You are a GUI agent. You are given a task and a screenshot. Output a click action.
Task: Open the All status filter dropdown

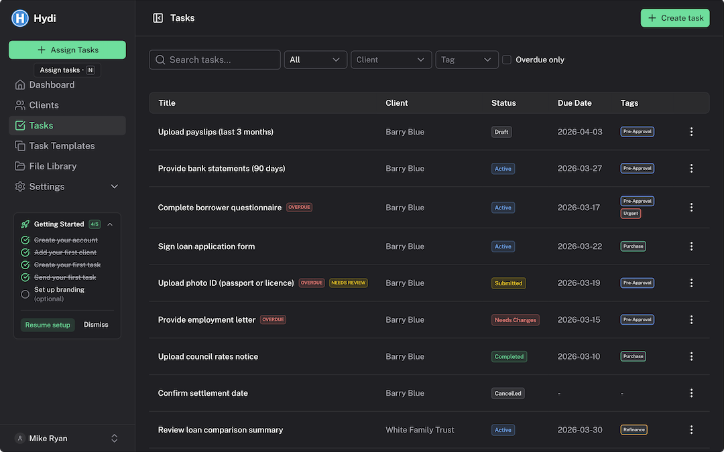315,60
